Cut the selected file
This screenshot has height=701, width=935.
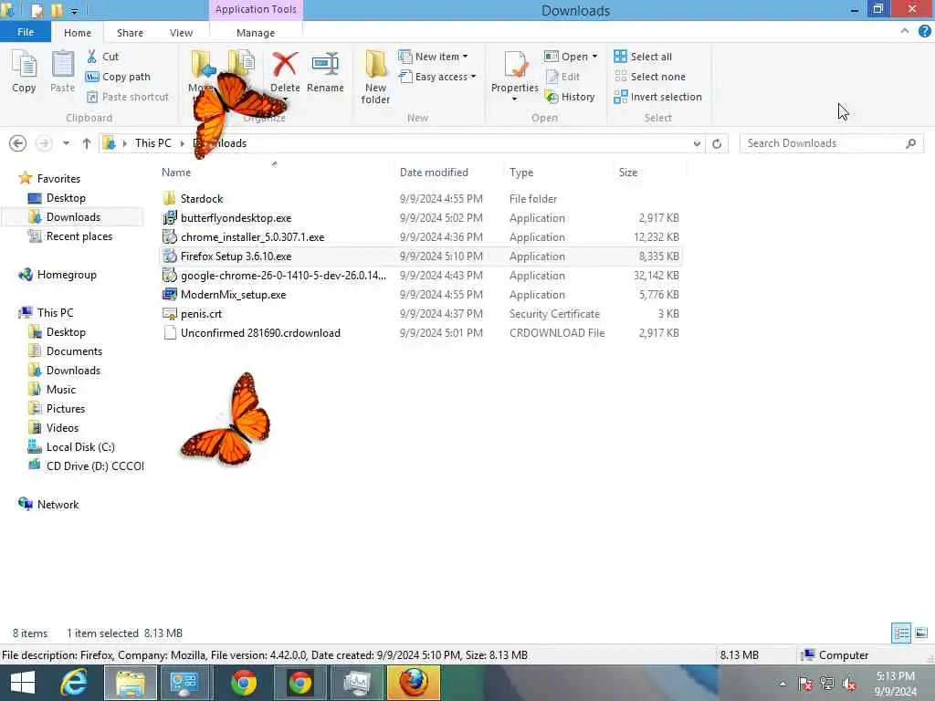coord(103,57)
